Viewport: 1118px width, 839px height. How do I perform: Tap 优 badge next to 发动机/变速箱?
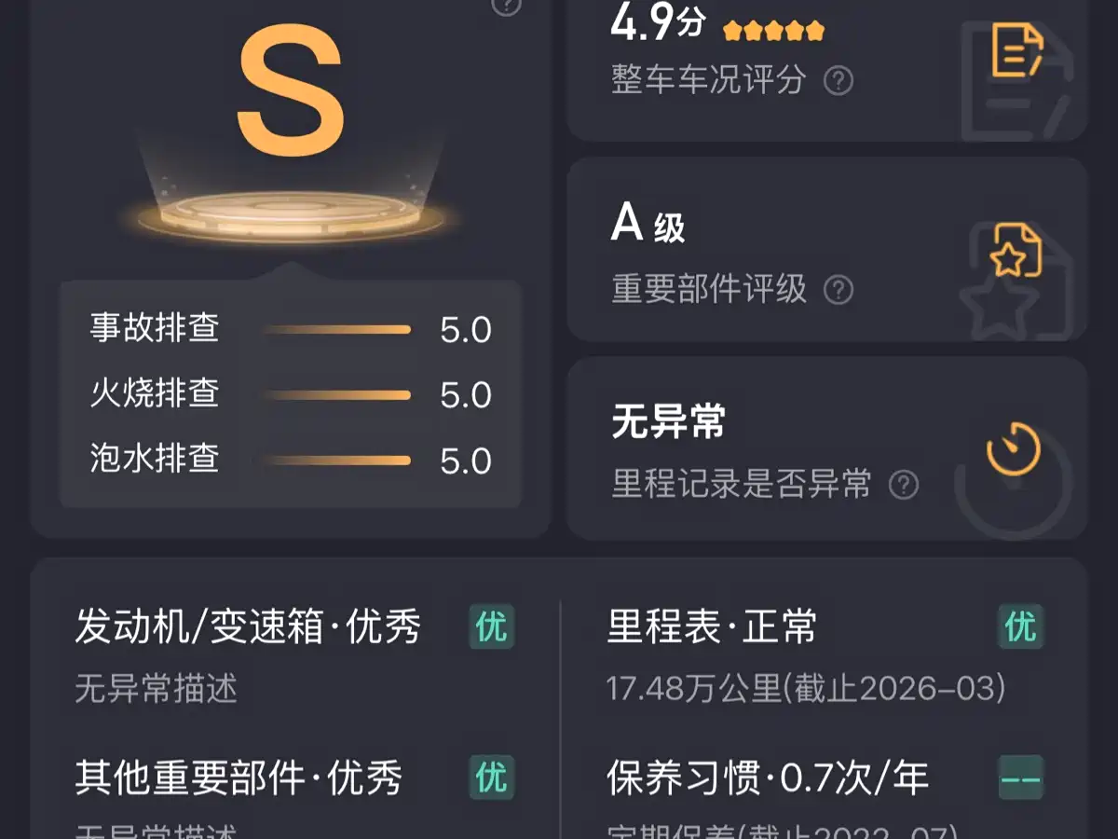click(x=492, y=626)
